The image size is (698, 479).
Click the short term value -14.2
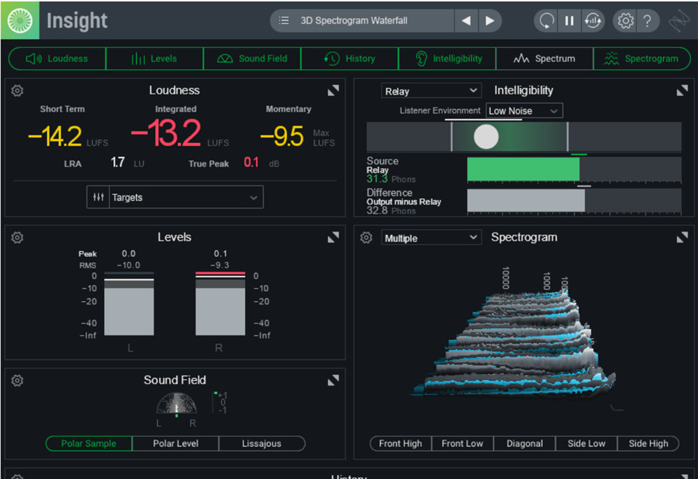[x=54, y=136]
